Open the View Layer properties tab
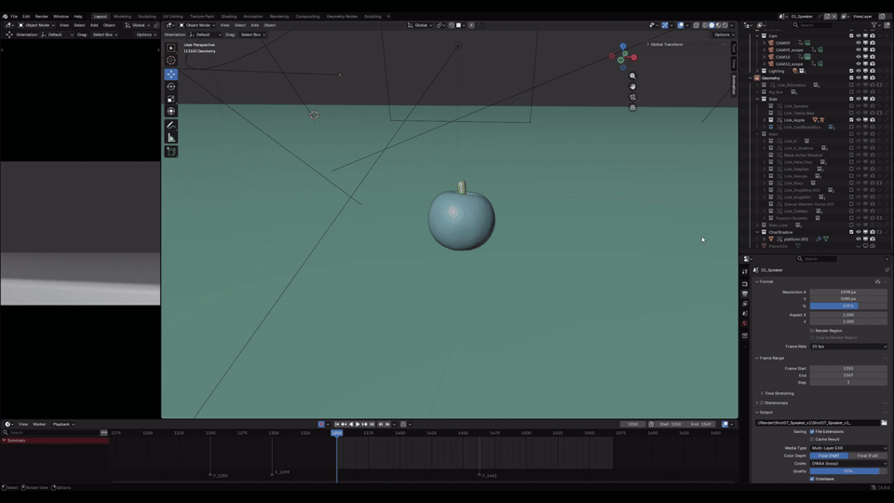This screenshot has height=503, width=894. coord(745,304)
